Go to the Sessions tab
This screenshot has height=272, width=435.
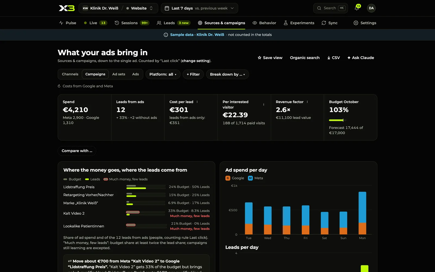click(x=132, y=23)
